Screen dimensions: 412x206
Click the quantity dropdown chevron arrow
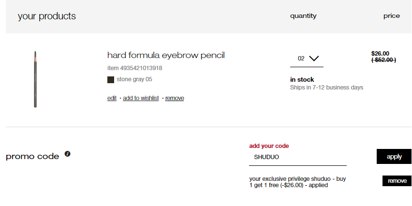click(x=314, y=59)
